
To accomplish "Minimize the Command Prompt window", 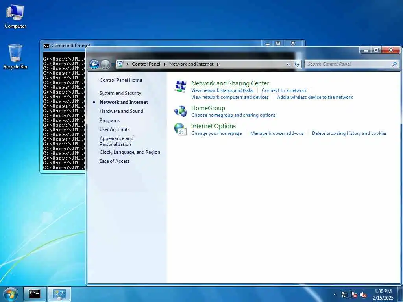I will click(x=268, y=43).
